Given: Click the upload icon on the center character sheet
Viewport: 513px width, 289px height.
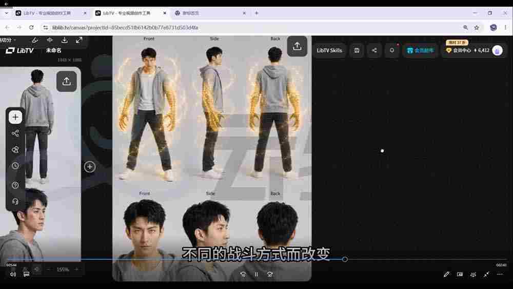Looking at the screenshot, I should point(297,46).
